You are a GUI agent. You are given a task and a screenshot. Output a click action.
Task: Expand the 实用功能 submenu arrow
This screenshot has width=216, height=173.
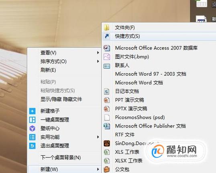(x=98, y=137)
